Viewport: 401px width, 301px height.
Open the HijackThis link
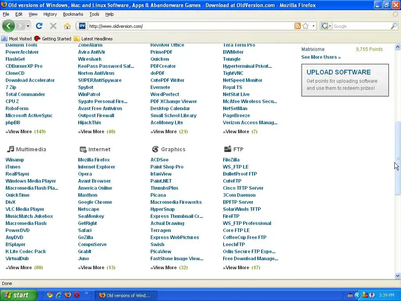[x=90, y=123]
